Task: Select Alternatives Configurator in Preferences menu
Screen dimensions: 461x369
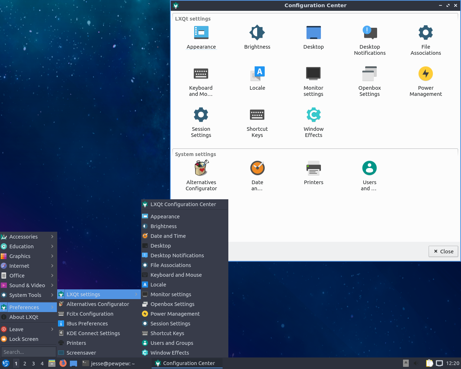Action: (x=99, y=304)
